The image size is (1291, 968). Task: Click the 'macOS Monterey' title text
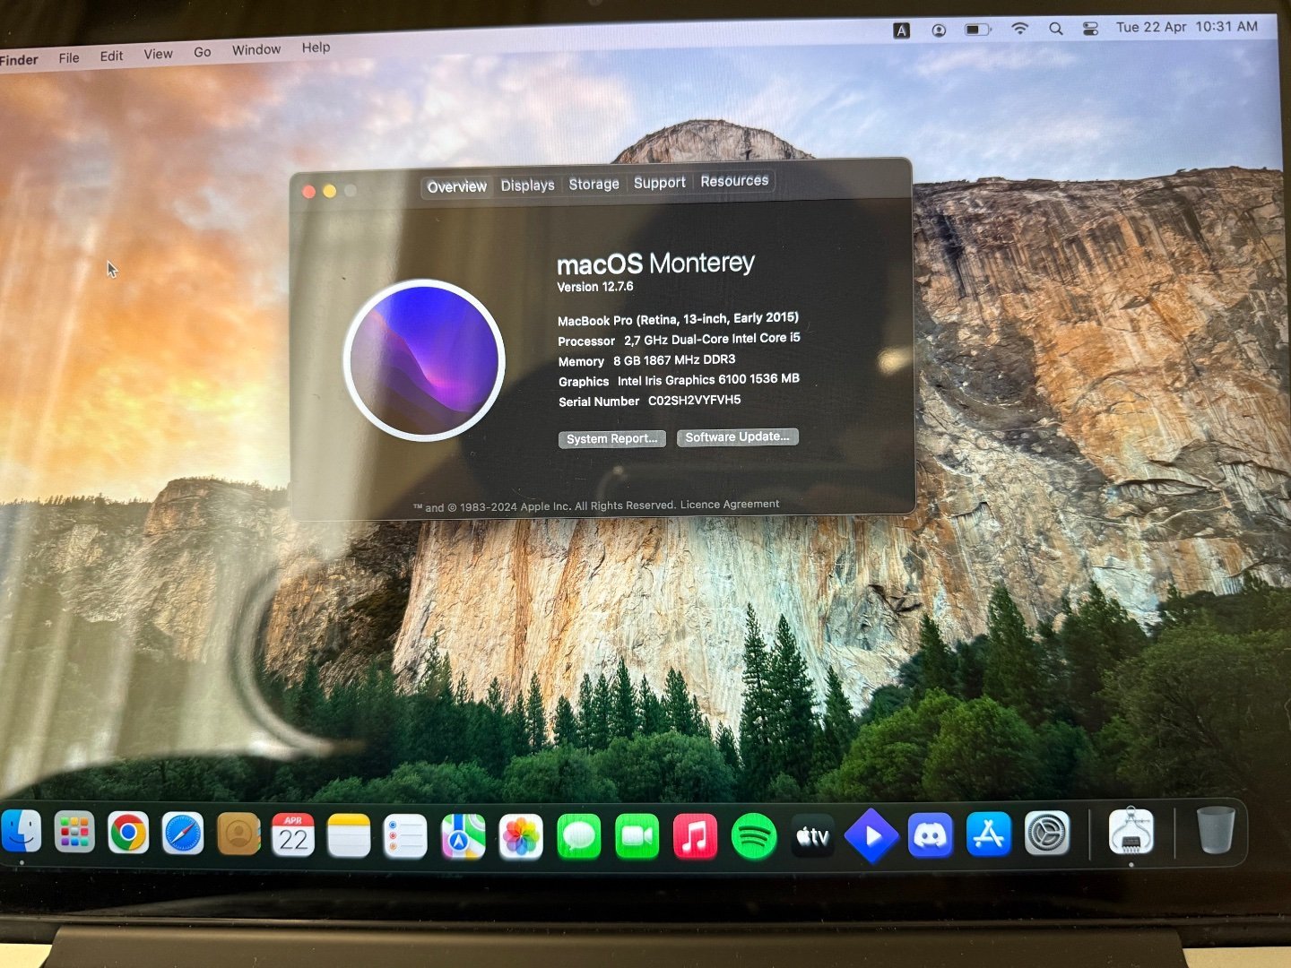(655, 264)
